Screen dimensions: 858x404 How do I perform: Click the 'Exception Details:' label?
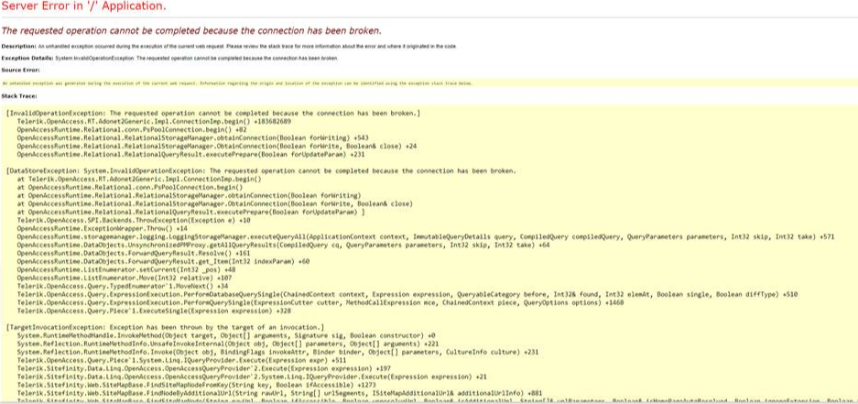point(29,58)
